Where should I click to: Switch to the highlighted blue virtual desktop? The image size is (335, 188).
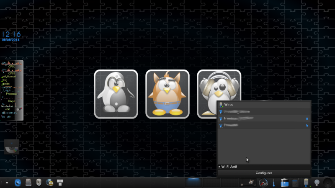pyautogui.click(x=193, y=183)
